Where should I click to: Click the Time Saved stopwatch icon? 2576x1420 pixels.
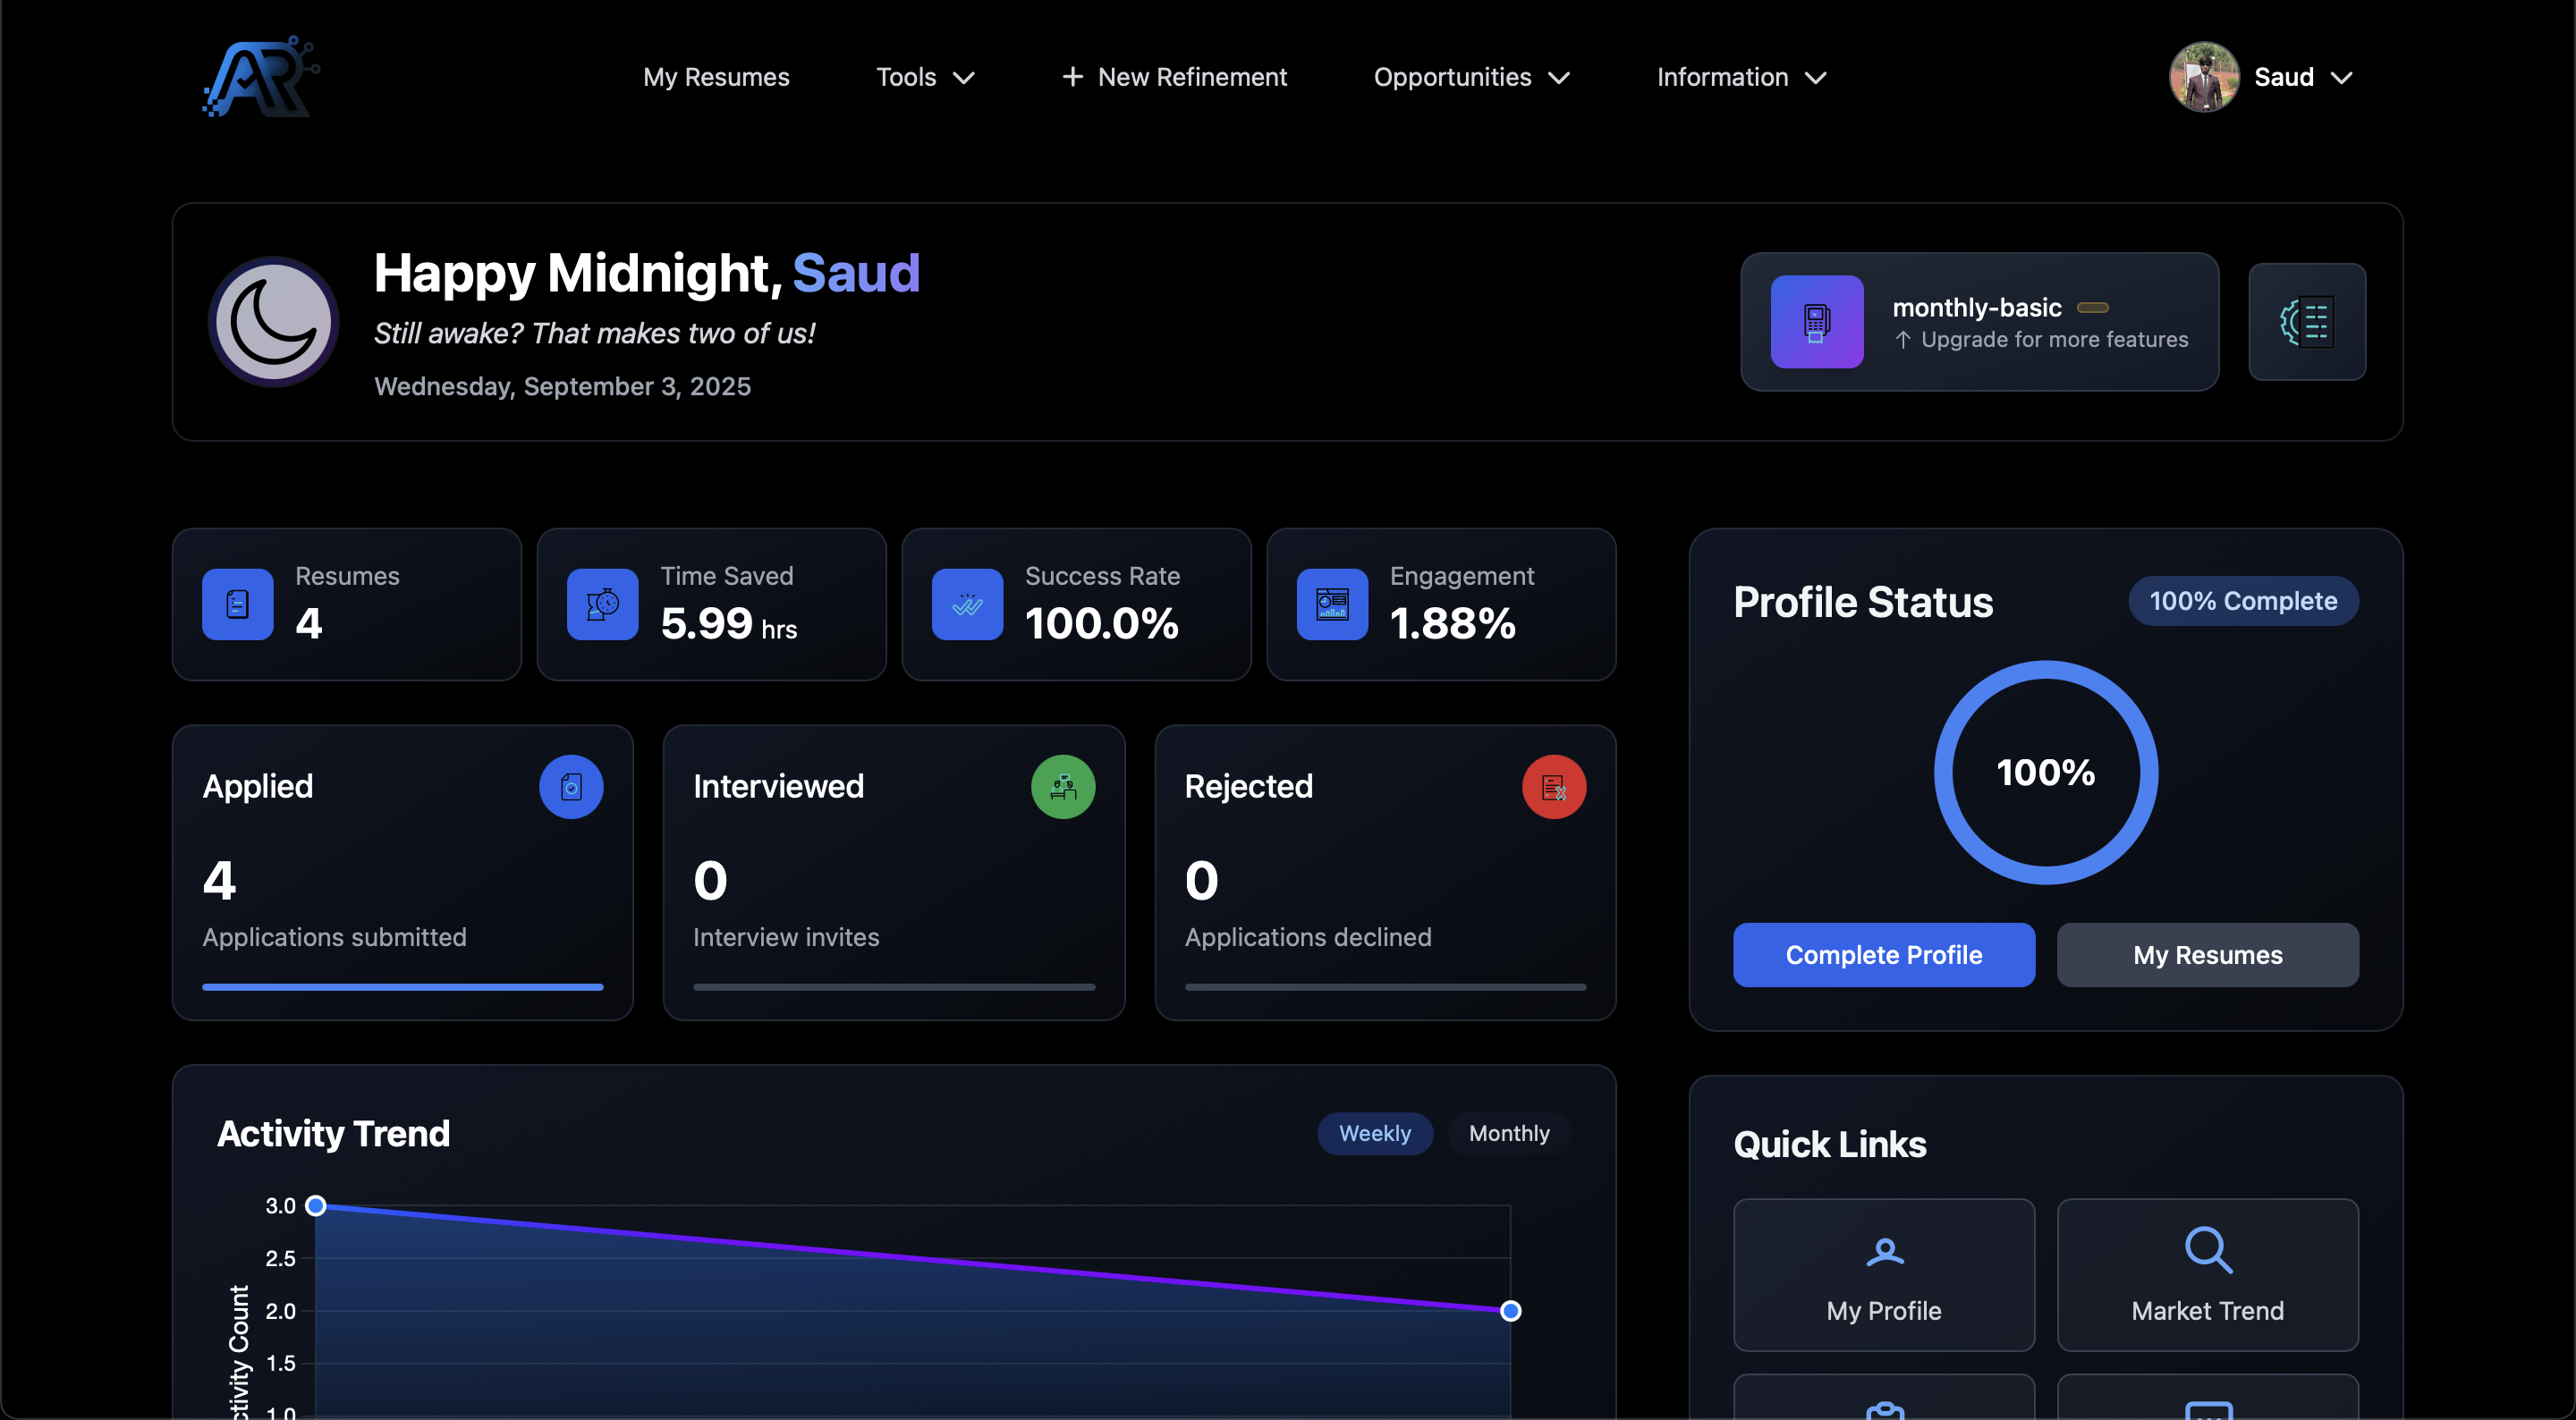602,604
